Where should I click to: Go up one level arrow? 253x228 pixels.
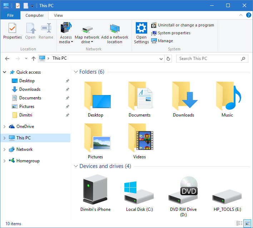point(33,59)
